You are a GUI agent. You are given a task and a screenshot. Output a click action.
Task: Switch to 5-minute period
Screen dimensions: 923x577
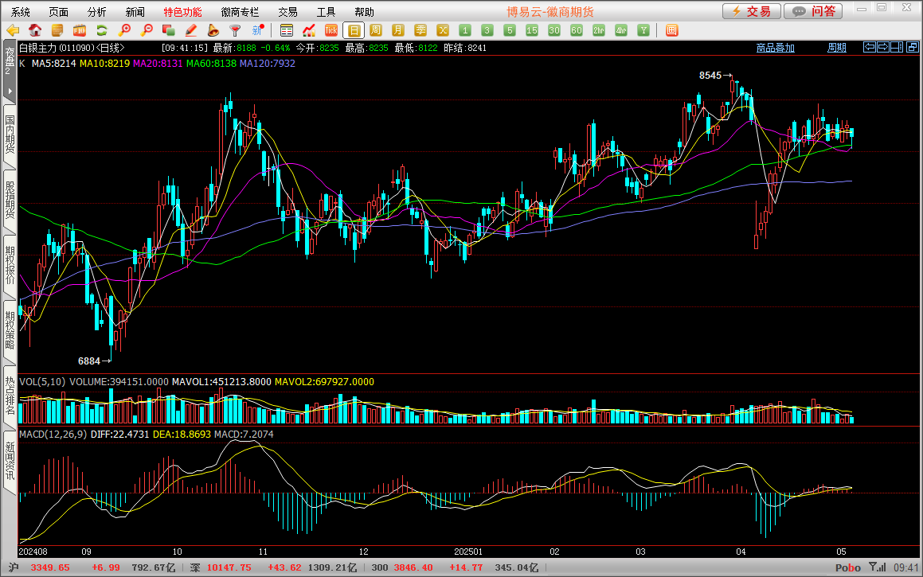tap(510, 30)
